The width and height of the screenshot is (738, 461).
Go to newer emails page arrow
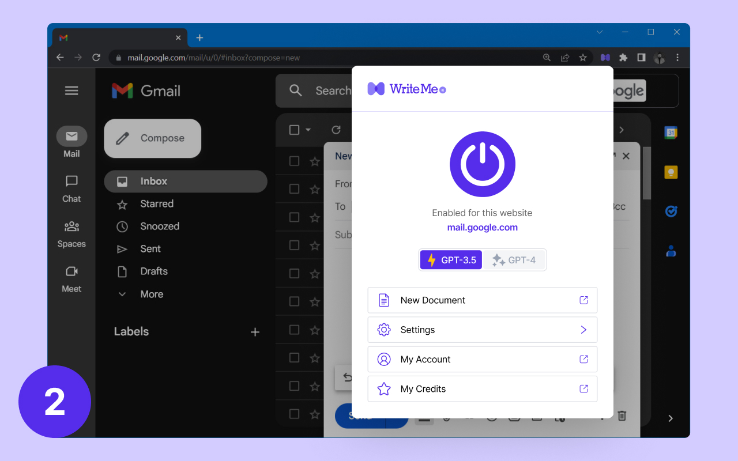622,130
